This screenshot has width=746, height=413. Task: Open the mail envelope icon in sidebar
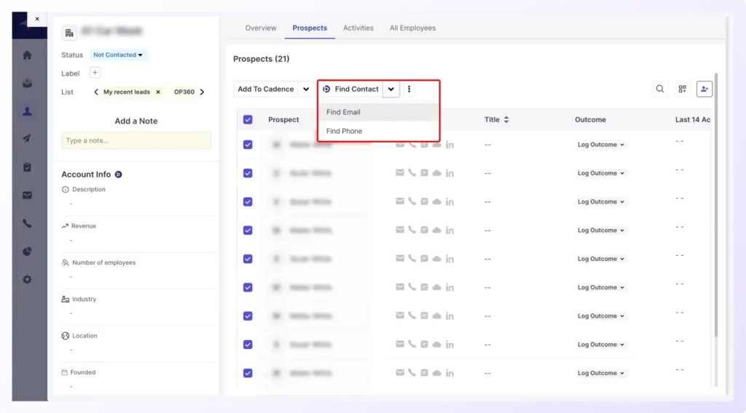[x=27, y=195]
